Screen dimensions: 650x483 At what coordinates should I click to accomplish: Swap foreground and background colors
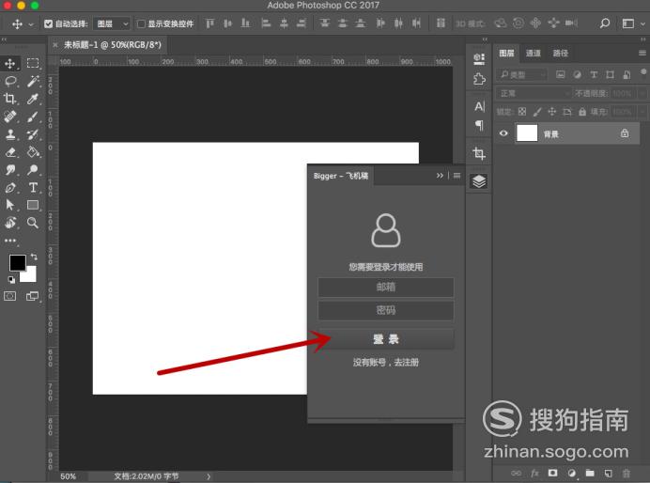(34, 257)
